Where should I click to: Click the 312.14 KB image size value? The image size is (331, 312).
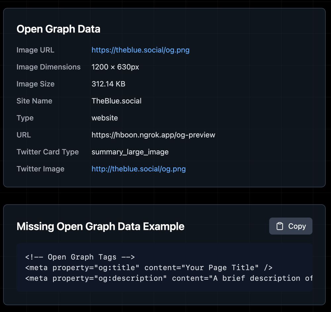click(108, 84)
